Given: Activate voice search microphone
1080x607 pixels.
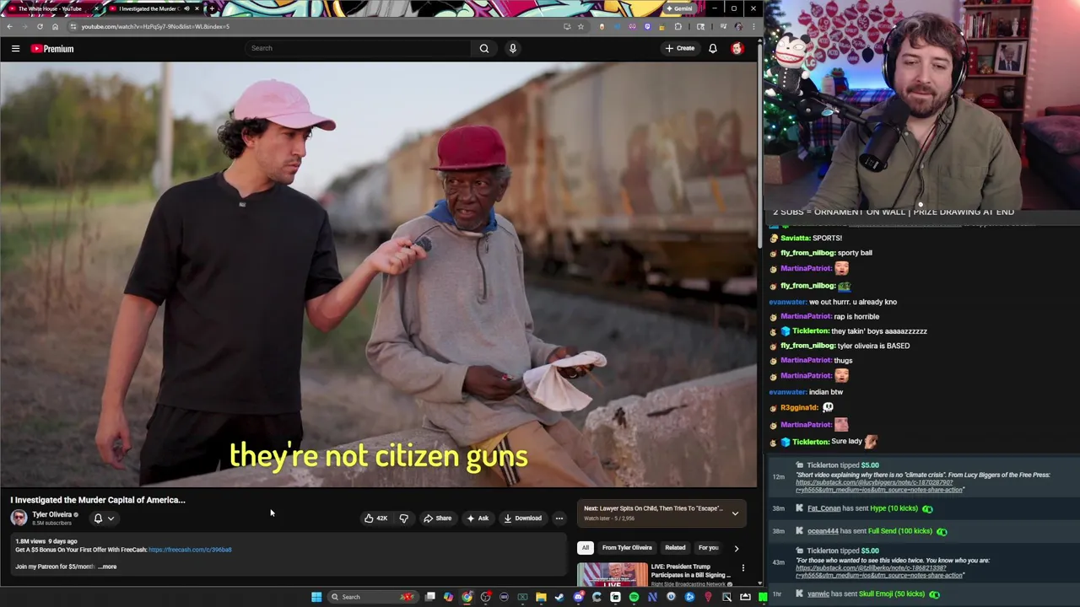Looking at the screenshot, I should [x=512, y=48].
